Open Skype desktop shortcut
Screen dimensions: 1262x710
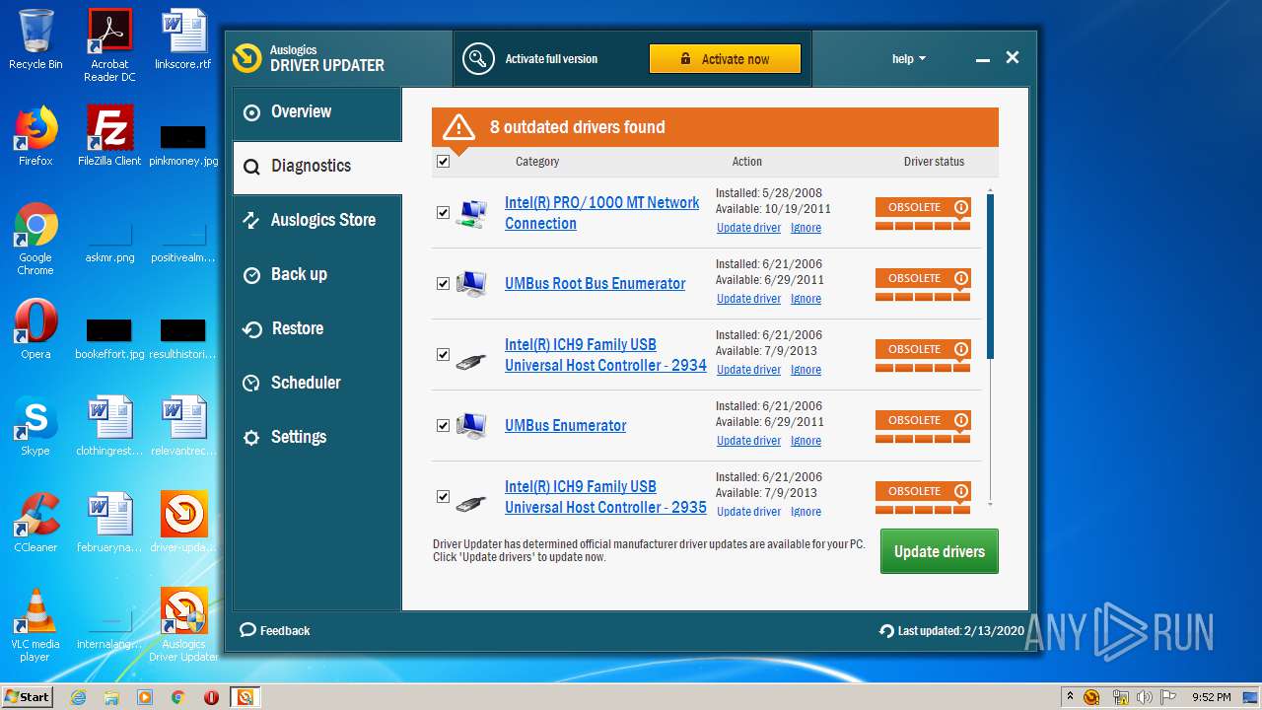(35, 426)
